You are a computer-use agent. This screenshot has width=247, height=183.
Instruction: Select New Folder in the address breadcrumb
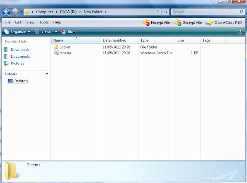[93, 12]
